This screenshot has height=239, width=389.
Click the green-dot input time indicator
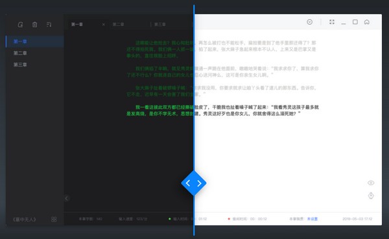coord(188,219)
